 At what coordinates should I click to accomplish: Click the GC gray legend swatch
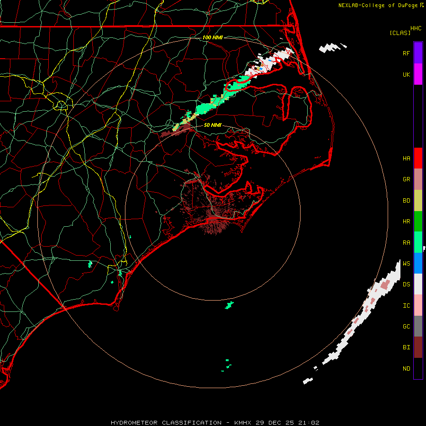(x=418, y=326)
